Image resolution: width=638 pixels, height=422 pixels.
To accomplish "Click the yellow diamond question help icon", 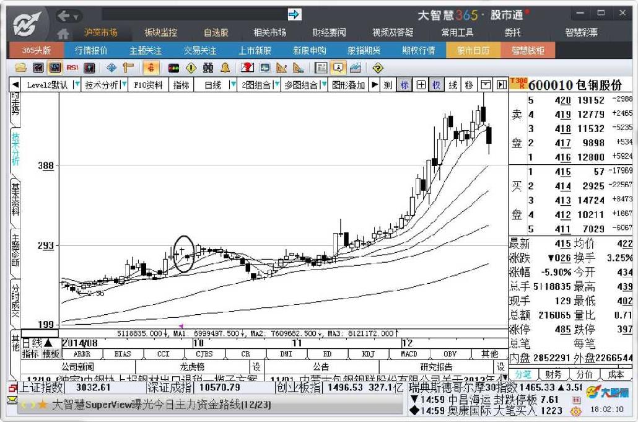I will click(x=378, y=68).
